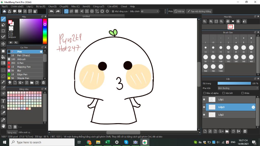
Task: Open the Cửa sổ(W) menu
Action: click(x=112, y=6)
